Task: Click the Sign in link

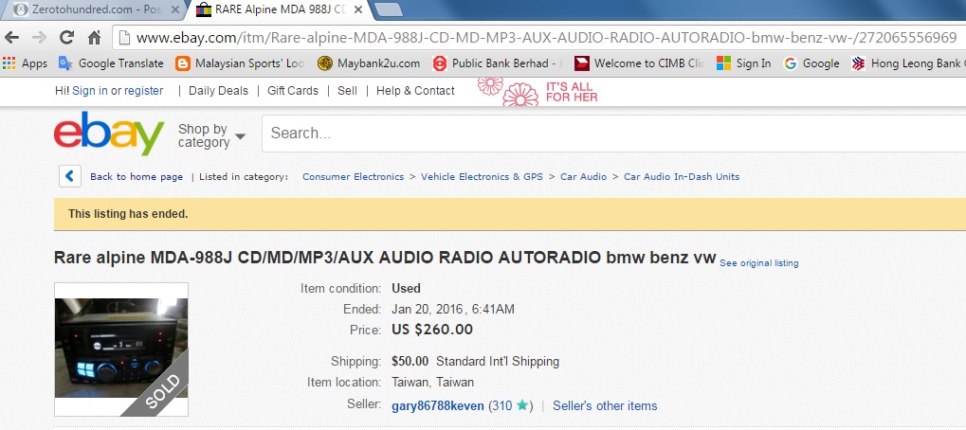Action: [90, 91]
